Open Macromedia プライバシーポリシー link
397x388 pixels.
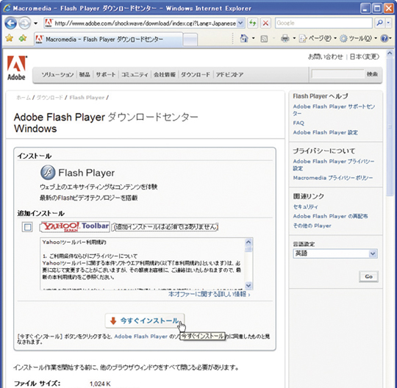tap(333, 178)
